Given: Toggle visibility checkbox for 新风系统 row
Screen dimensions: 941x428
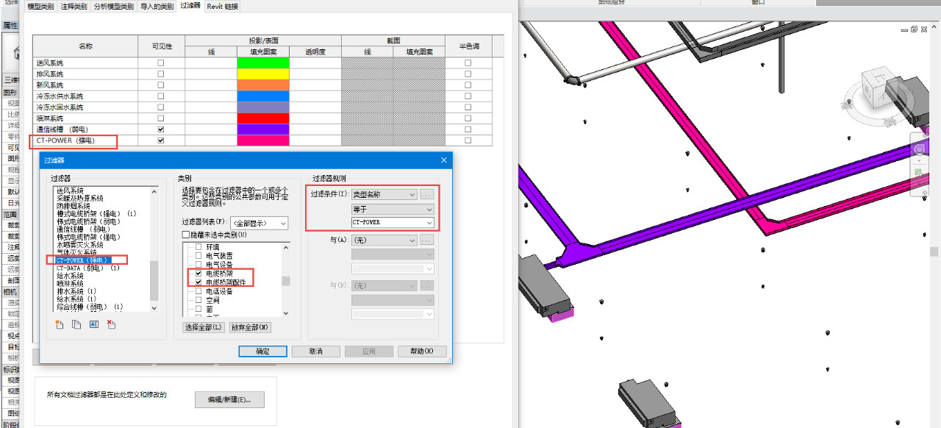Looking at the screenshot, I should pos(161,85).
